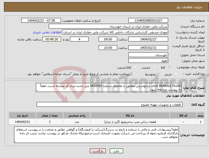Image resolution: width=209 pixels, height=158 pixels.
Task: Click the resize handle of buyer notes area
Action: click(15, 142)
